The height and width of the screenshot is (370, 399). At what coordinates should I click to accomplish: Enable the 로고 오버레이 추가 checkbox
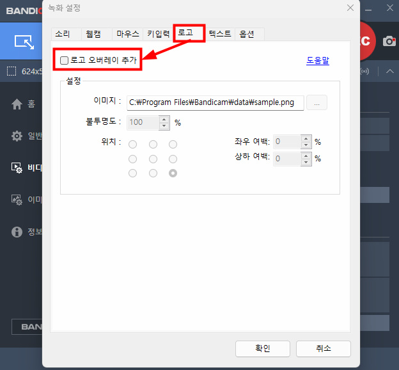[64, 60]
